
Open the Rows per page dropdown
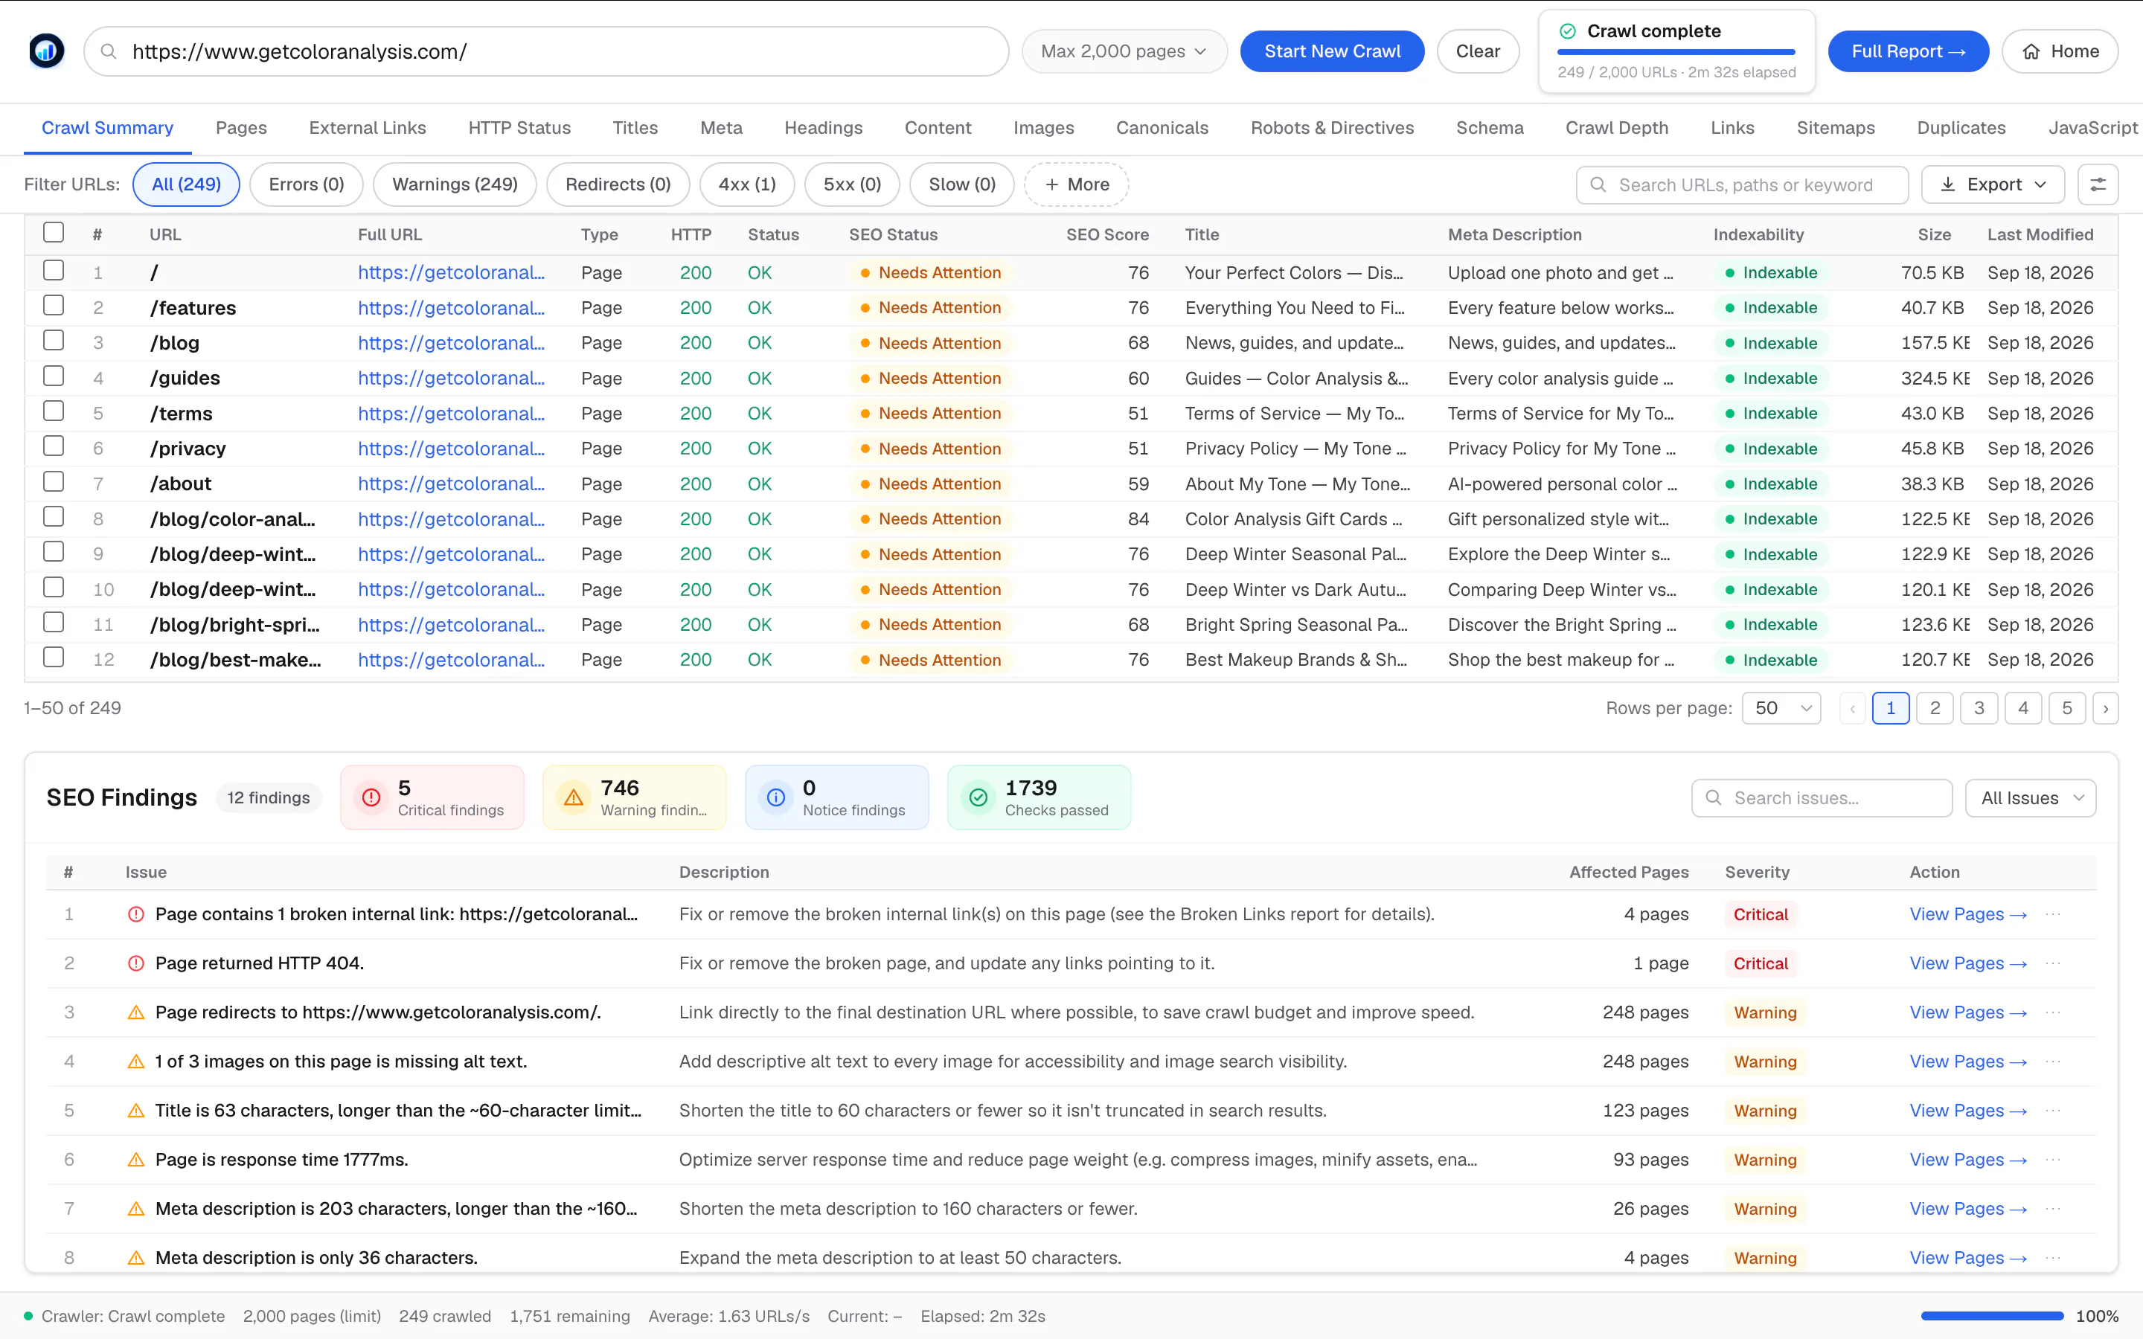1781,708
